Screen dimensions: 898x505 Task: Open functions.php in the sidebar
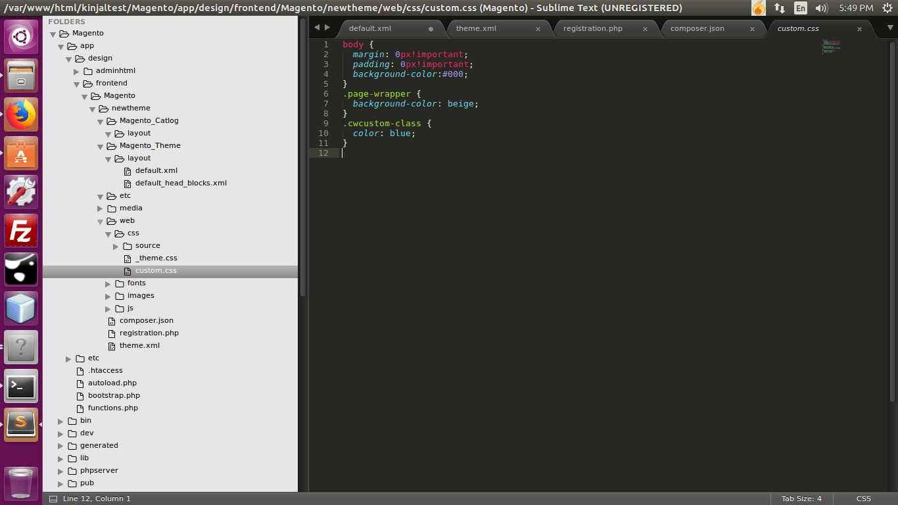(113, 408)
